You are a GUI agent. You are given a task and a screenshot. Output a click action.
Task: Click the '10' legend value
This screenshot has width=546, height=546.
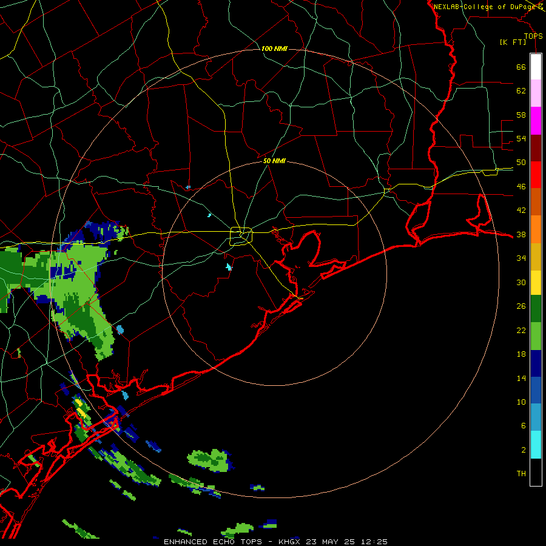521,402
